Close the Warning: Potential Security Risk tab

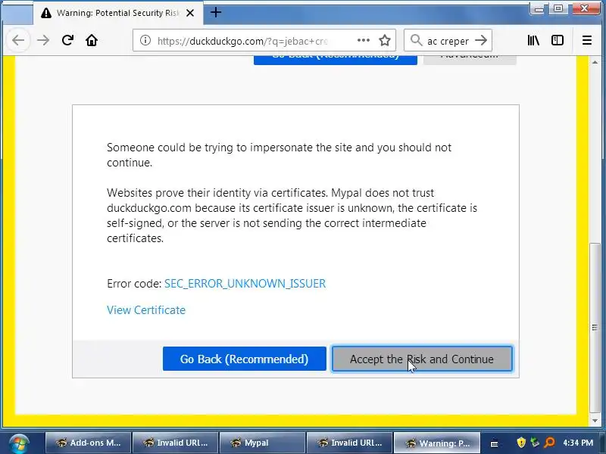190,13
